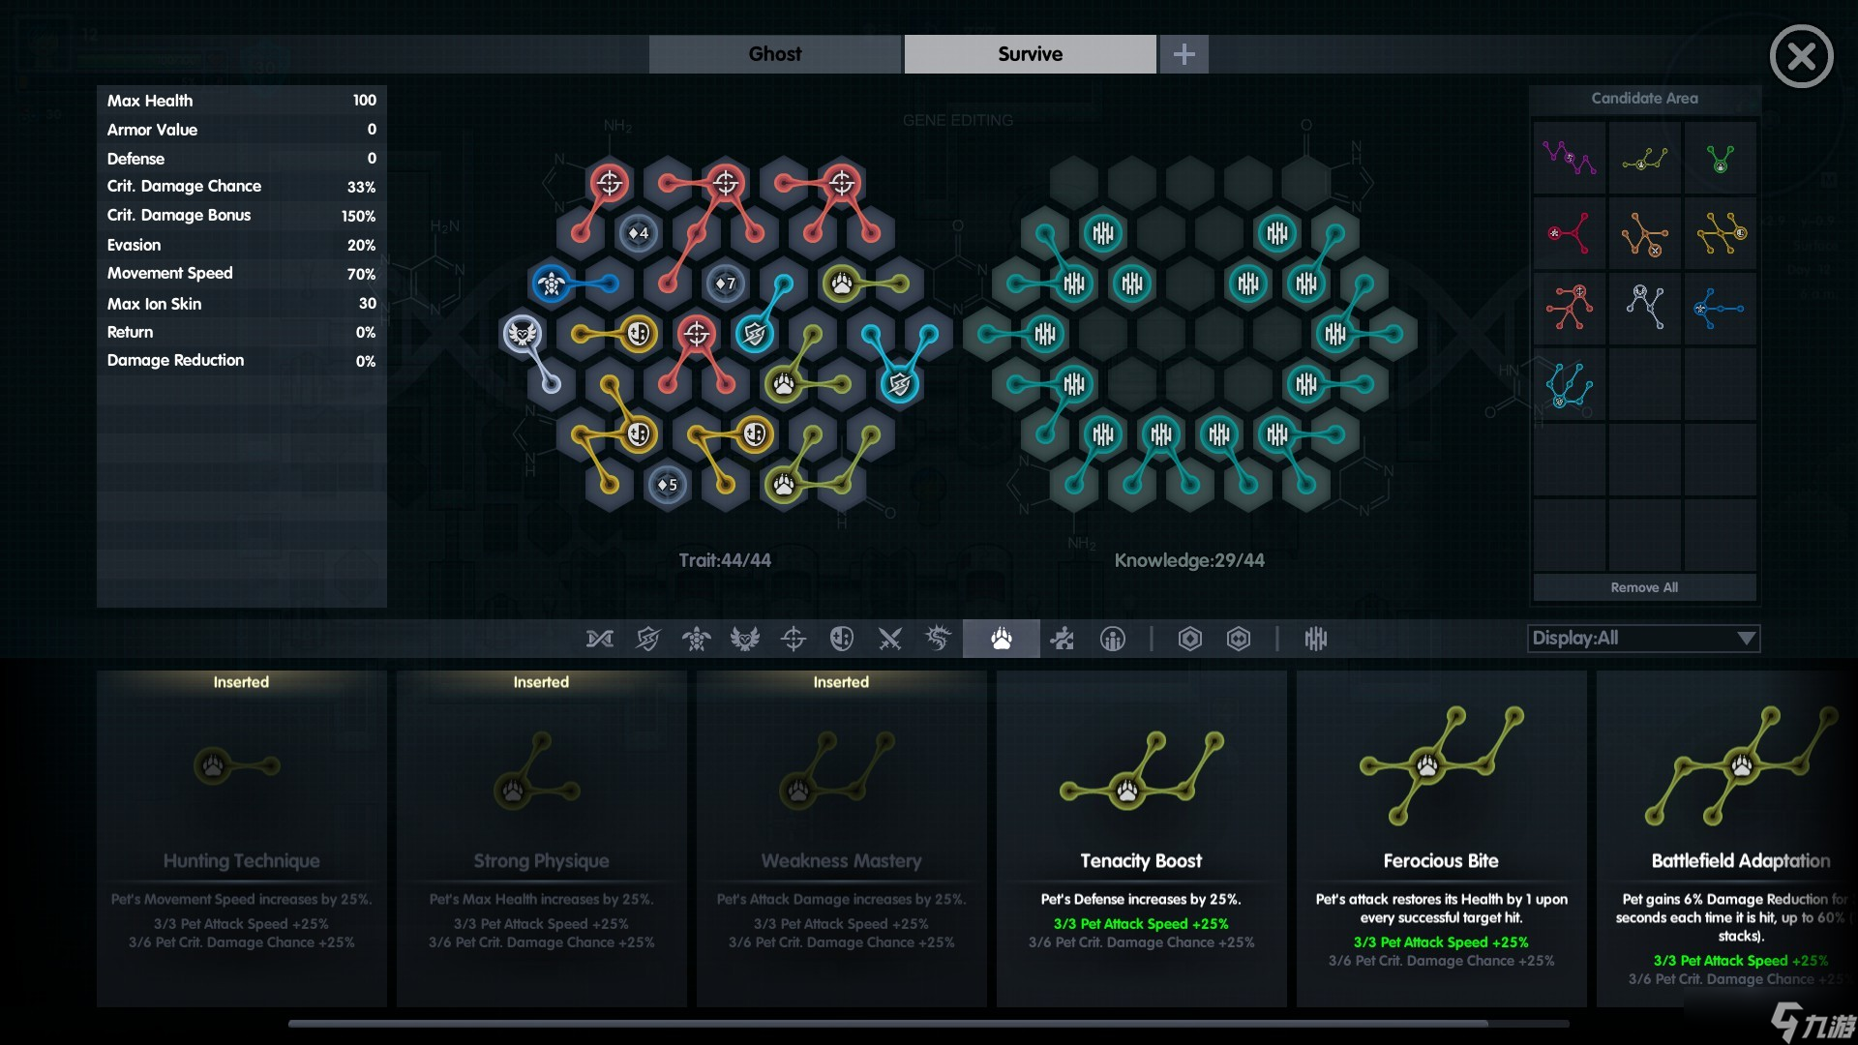1858x1045 pixels.
Task: Select the dual-blade gene filter icon
Action: point(889,638)
